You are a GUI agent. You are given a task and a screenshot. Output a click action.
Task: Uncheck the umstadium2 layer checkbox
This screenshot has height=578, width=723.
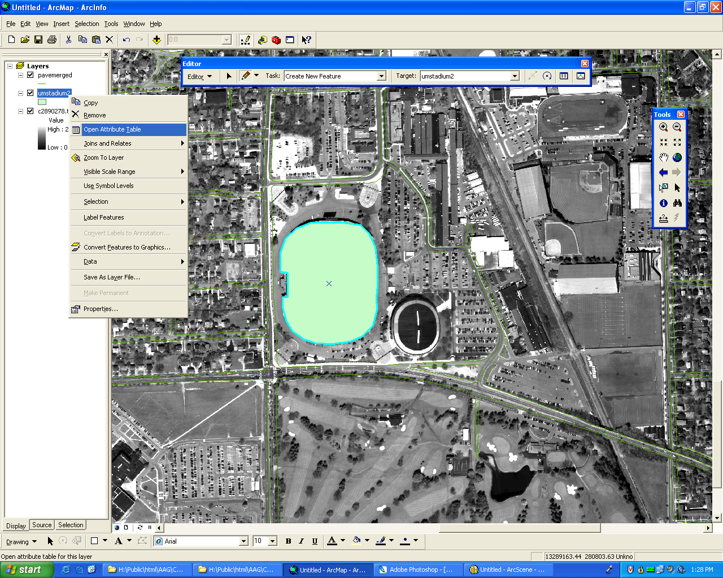click(x=31, y=93)
